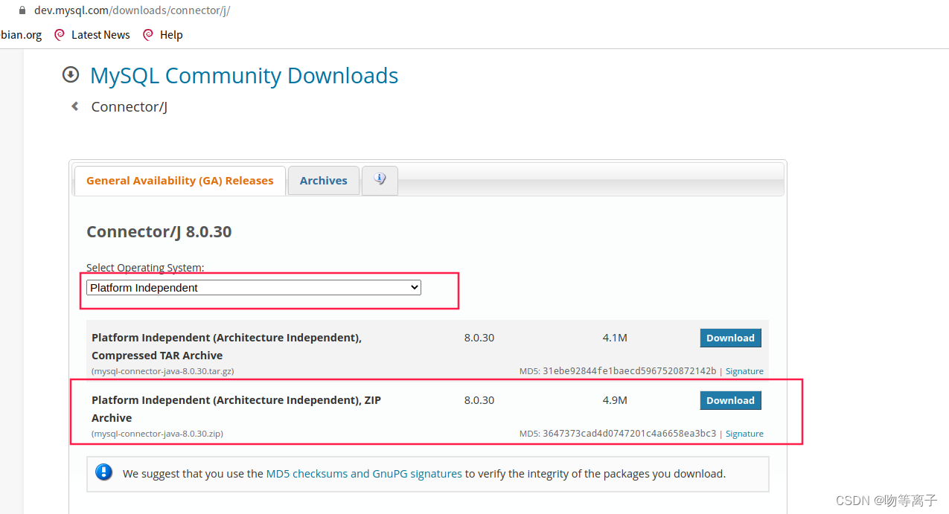Click the download circle icon beside MySQL Community Downloads

pyautogui.click(x=71, y=74)
